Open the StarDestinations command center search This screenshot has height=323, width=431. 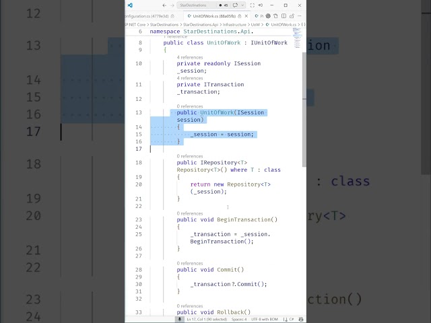[196, 5]
